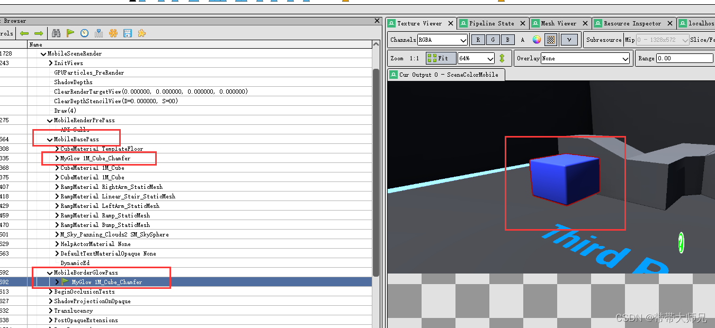Select RampMaterial RightArm_StaticMesh row
Image resolution: width=715 pixels, height=328 pixels.
point(111,187)
